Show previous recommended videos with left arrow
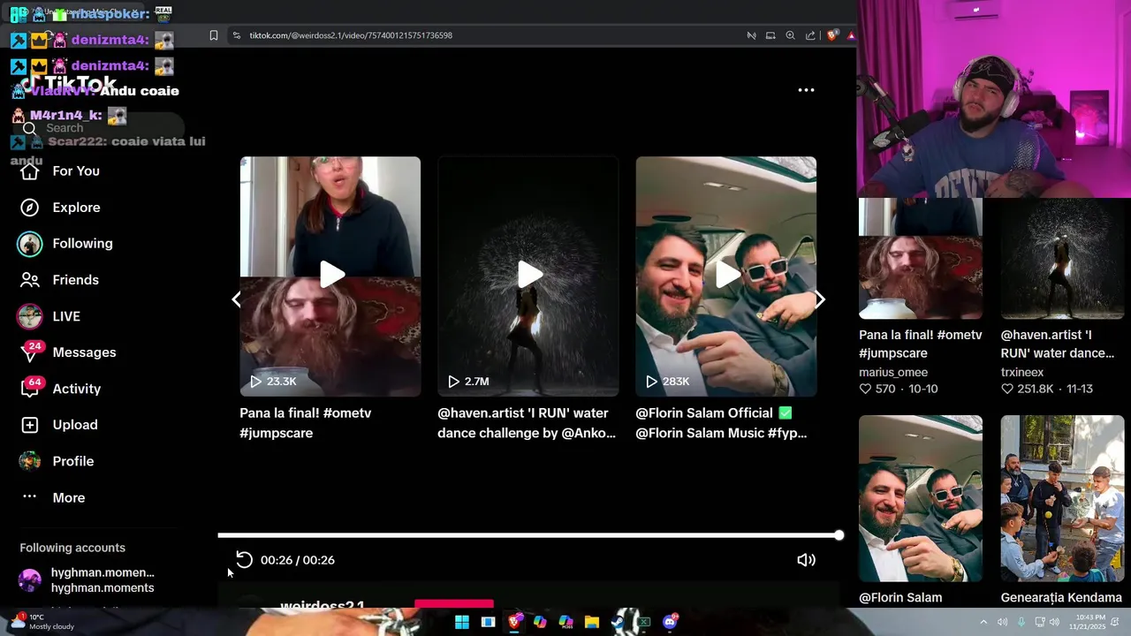The image size is (1131, 636). pyautogui.click(x=236, y=299)
